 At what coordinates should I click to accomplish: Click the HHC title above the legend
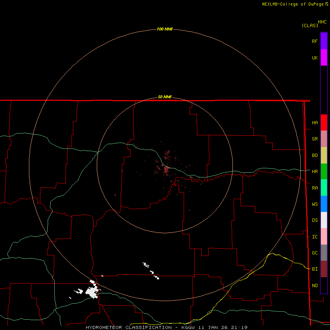tap(322, 22)
